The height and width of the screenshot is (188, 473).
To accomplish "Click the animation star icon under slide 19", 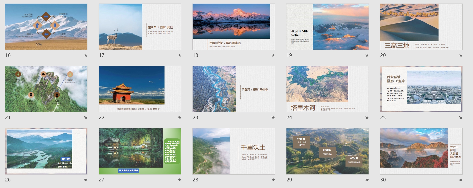I will tap(367, 55).
